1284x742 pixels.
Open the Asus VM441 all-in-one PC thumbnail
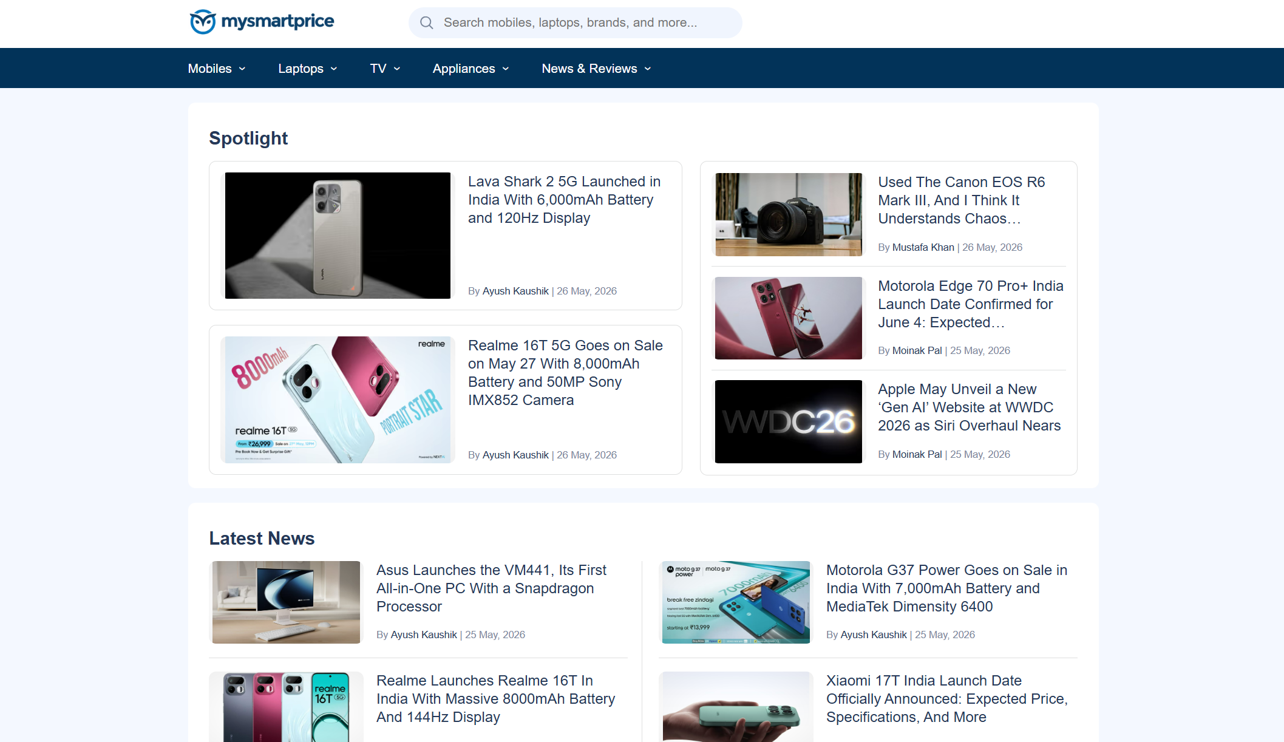(286, 602)
